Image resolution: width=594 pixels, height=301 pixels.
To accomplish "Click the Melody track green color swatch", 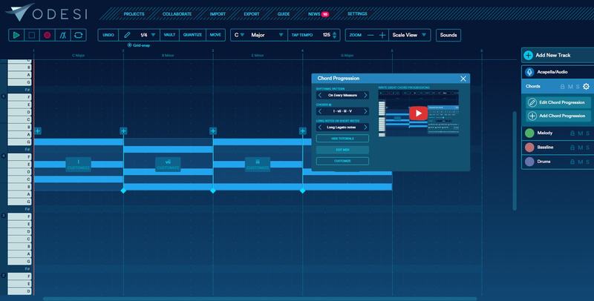I will [529, 133].
